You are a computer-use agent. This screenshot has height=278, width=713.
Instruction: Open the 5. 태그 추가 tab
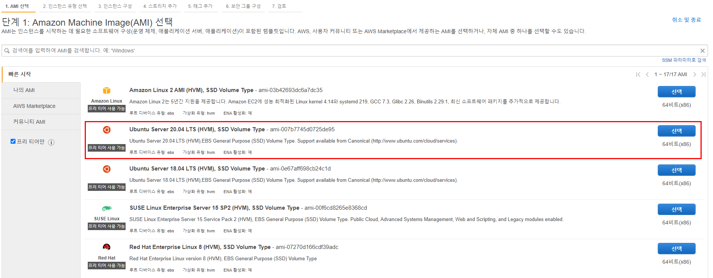(200, 6)
